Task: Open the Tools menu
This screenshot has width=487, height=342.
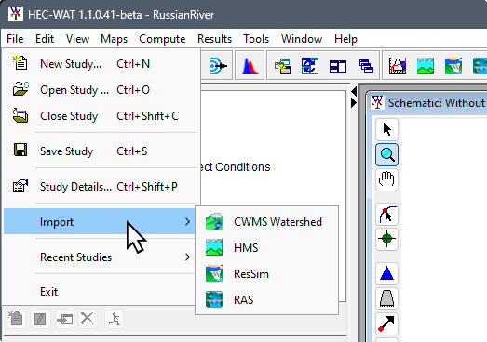Action: pos(256,39)
